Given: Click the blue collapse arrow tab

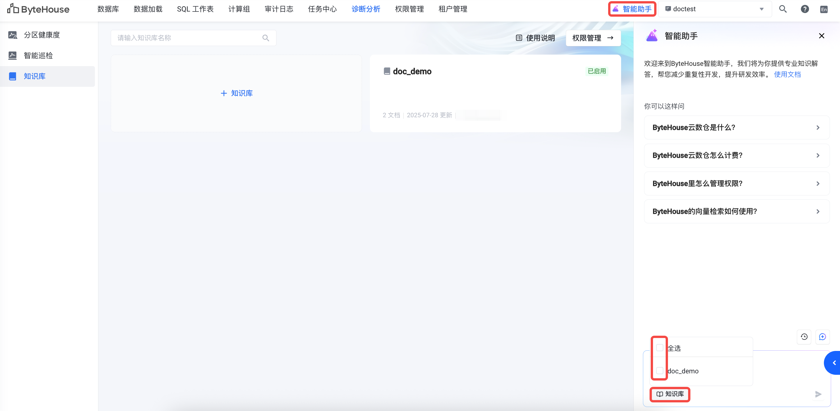Looking at the screenshot, I should [x=833, y=363].
